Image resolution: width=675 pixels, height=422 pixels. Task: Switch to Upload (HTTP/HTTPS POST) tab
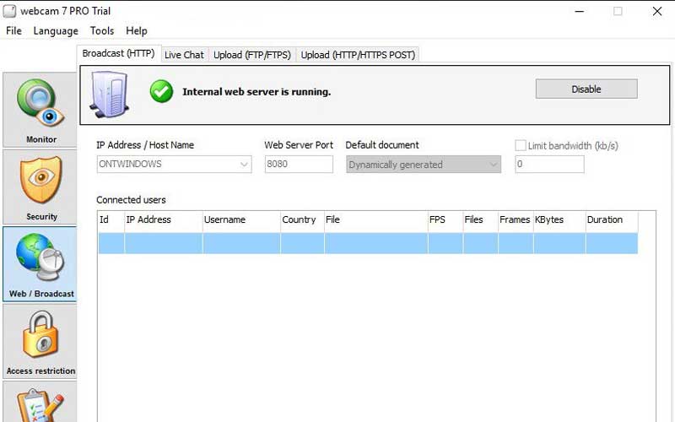coord(358,55)
